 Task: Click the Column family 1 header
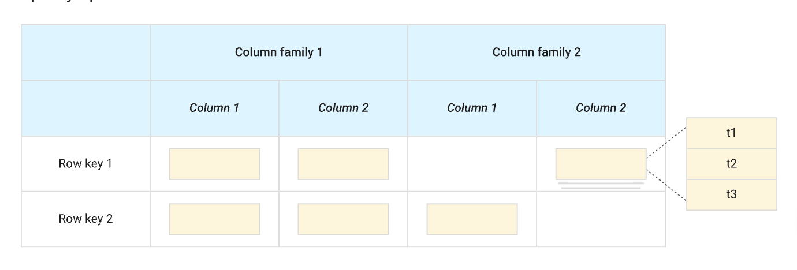point(278,52)
